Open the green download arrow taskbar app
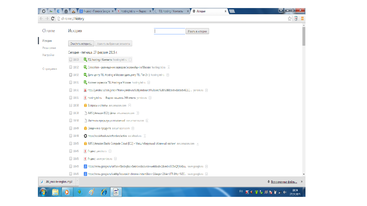This screenshot has width=367, height=206. (x=80, y=192)
